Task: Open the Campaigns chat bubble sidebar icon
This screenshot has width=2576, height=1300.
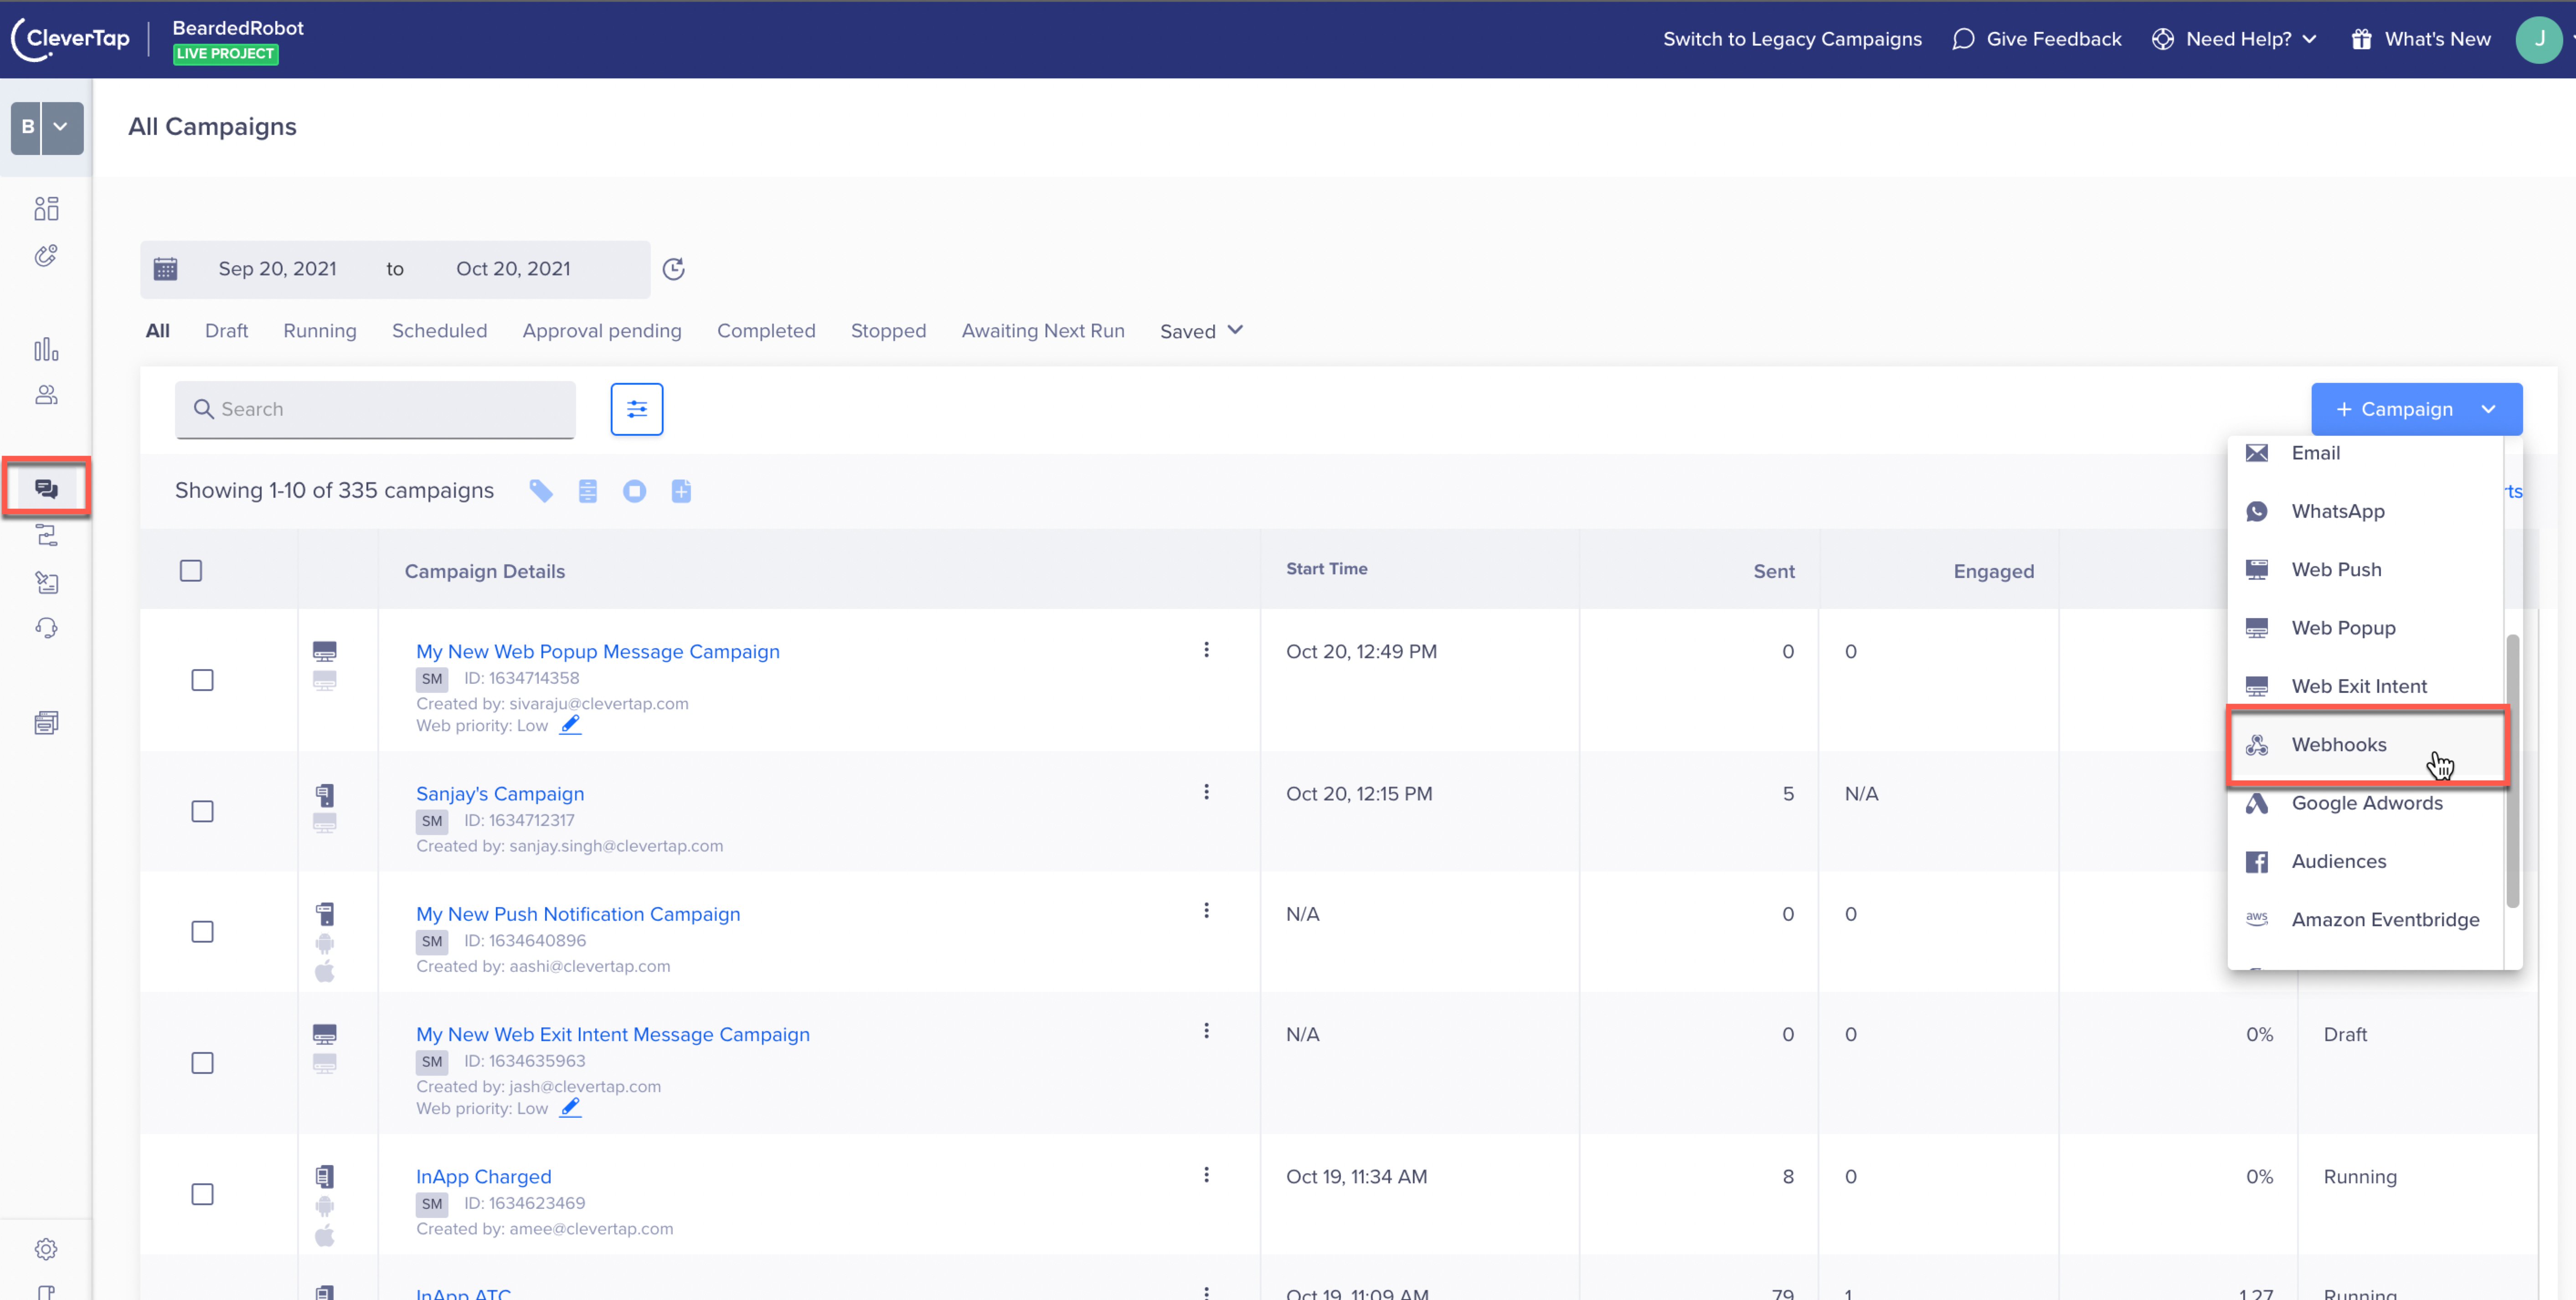Action: 46,488
